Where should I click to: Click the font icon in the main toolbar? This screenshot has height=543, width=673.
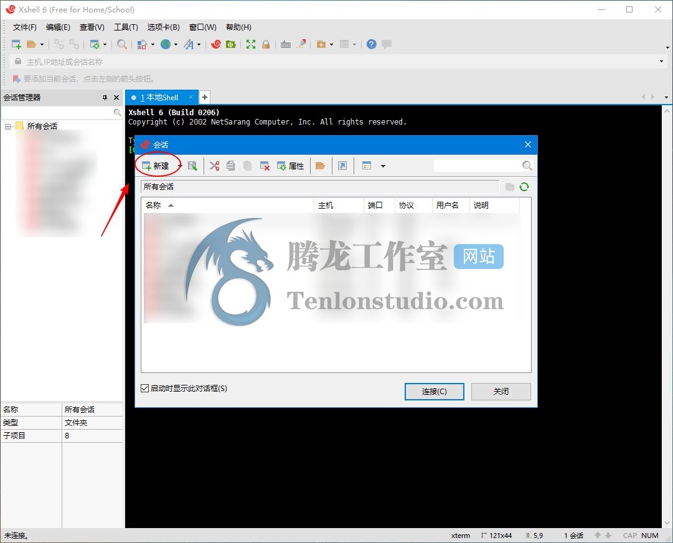[189, 44]
